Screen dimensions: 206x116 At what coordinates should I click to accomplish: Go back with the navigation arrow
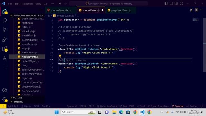60,4
